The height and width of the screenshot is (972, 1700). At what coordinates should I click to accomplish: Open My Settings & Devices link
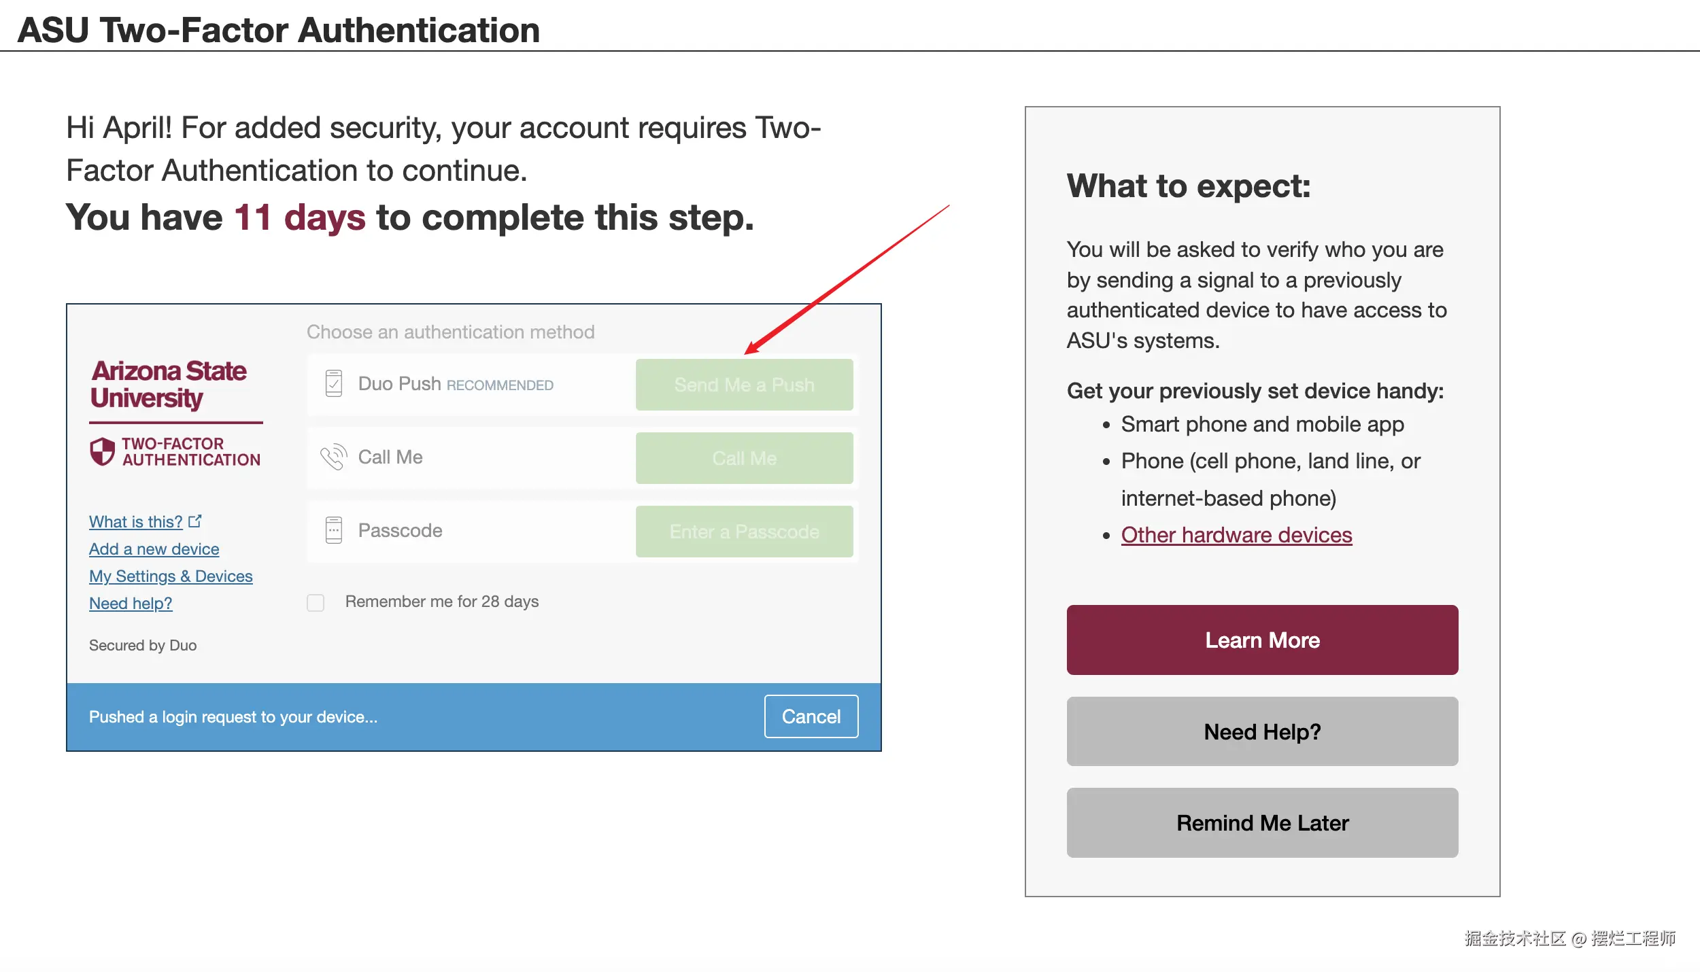click(x=171, y=576)
